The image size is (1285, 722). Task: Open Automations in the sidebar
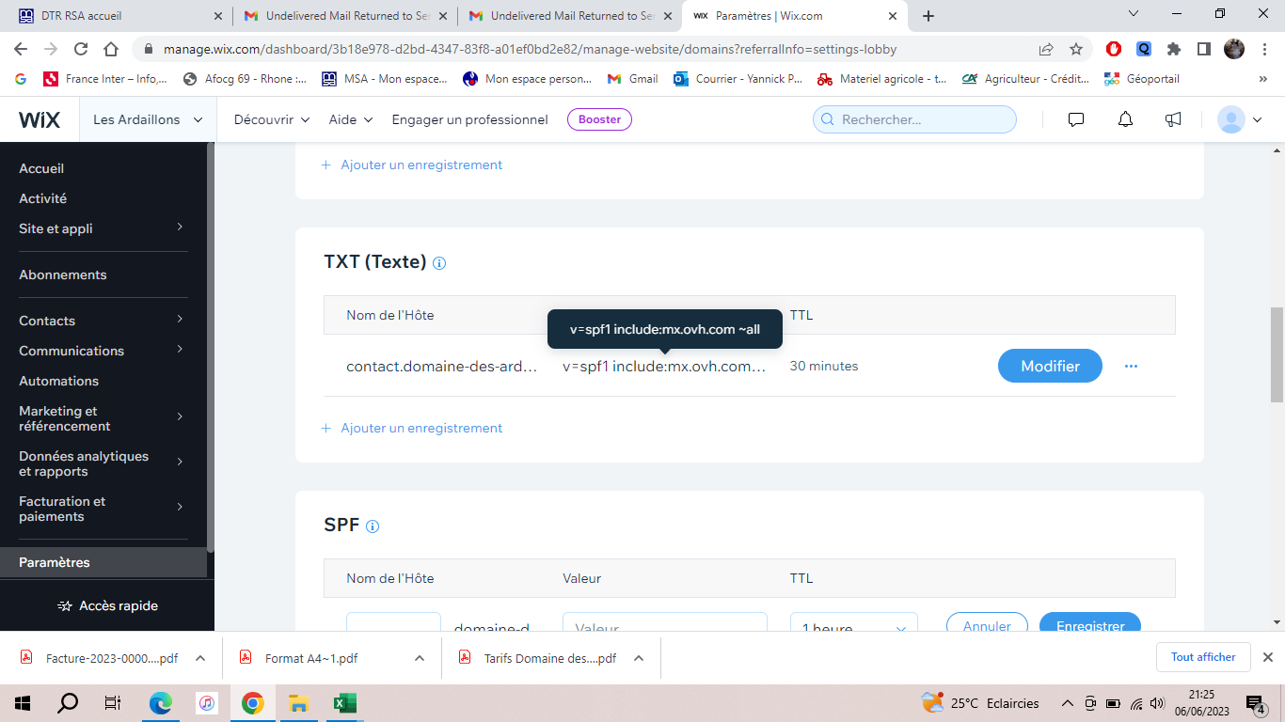coord(58,381)
